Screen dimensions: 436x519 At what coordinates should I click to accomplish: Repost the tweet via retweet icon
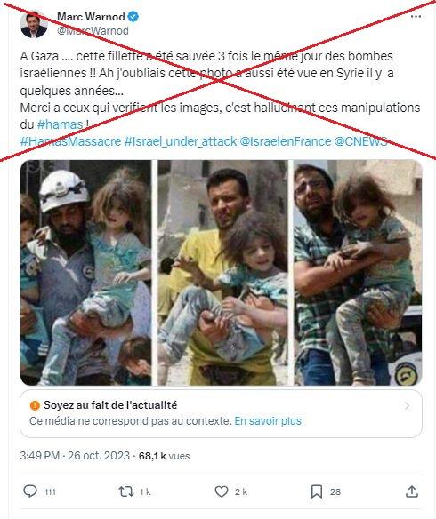coord(126,491)
